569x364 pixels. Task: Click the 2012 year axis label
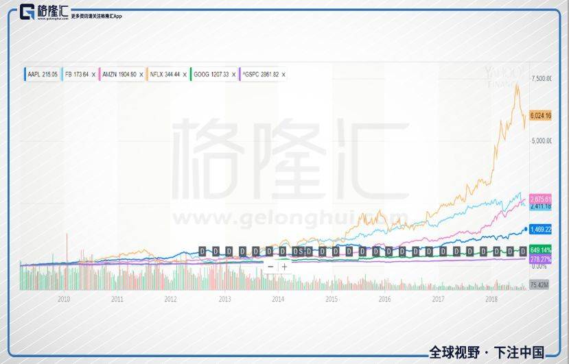click(170, 299)
